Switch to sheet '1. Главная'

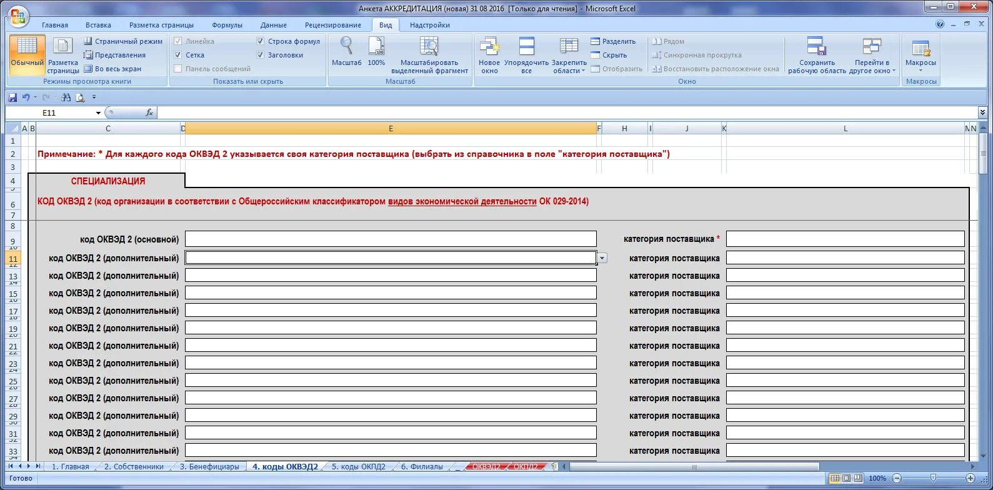pos(70,467)
